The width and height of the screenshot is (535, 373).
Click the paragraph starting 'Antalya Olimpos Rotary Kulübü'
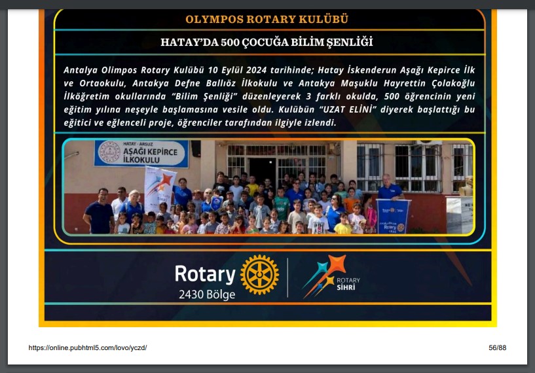[x=269, y=96]
